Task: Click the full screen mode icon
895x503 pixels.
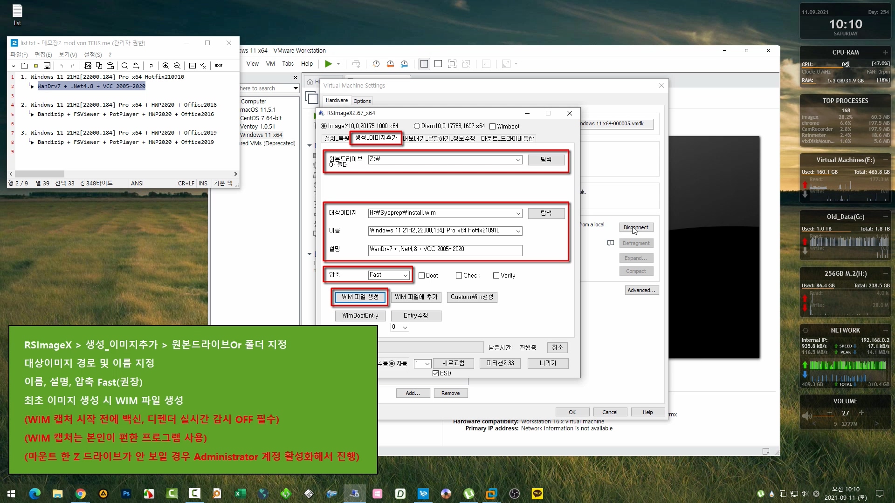Action: [x=452, y=64]
